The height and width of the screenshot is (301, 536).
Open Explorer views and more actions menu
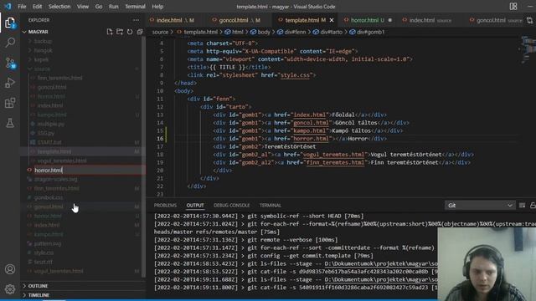pyautogui.click(x=136, y=20)
